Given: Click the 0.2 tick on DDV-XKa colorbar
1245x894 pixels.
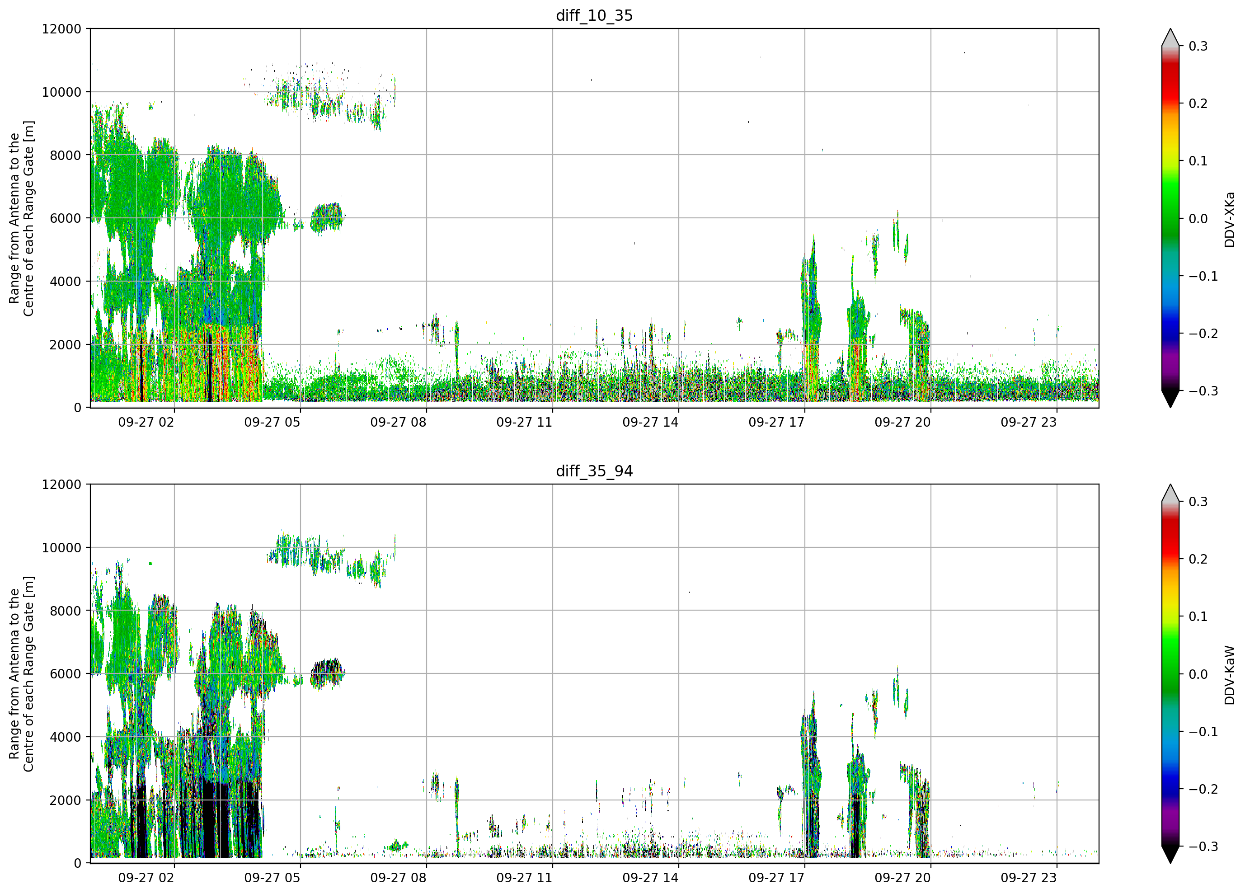Looking at the screenshot, I should click(1198, 104).
